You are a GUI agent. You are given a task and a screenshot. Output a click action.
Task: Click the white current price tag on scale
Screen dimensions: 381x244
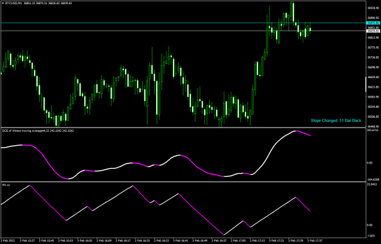tap(373, 31)
